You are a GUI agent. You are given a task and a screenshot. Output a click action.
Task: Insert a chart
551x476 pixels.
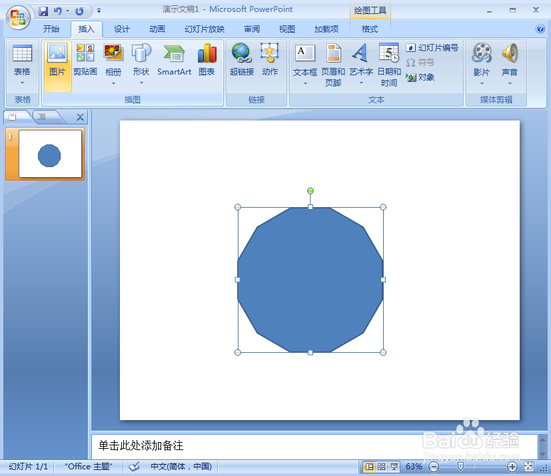207,61
